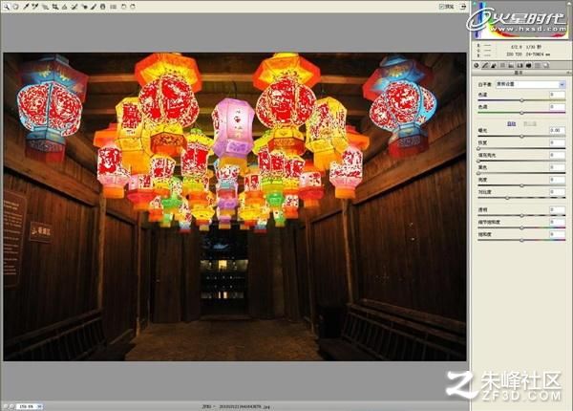573x411 pixels.
Task: Click the Contrast value field
Action: [x=558, y=192]
